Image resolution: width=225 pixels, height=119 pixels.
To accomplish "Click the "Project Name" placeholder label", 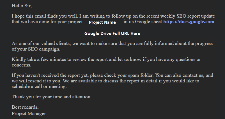I will click(102, 22).
